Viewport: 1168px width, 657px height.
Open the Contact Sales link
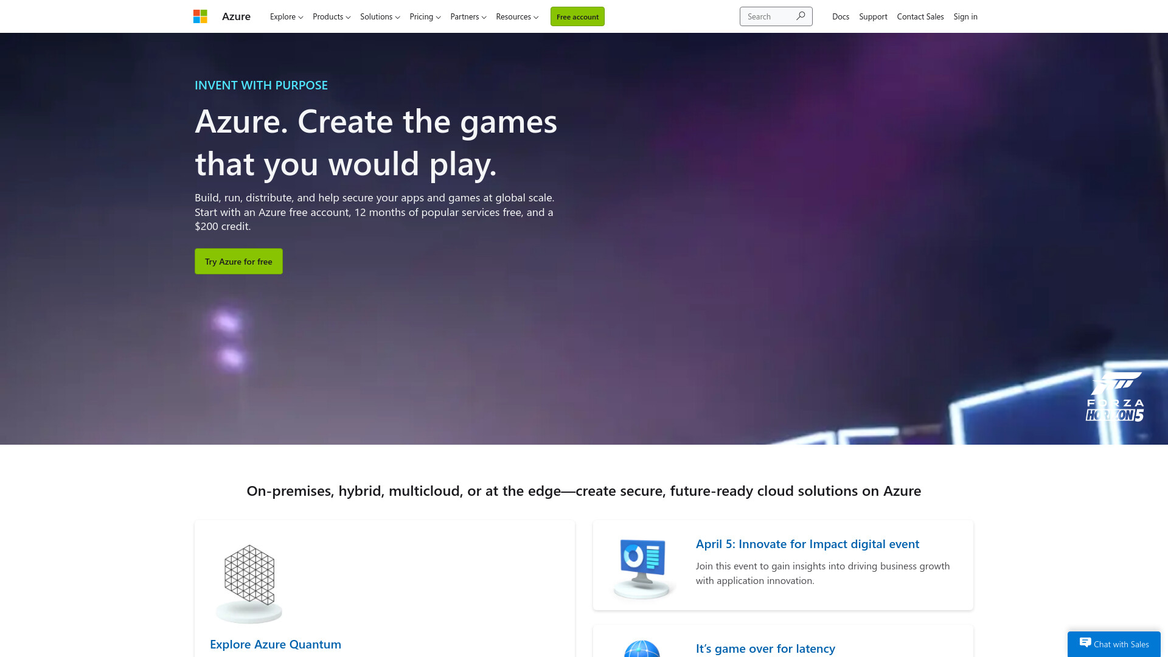920,16
